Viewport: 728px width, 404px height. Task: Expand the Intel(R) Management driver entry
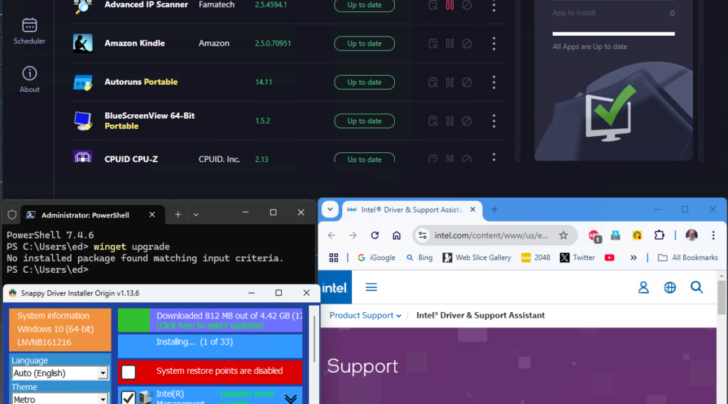pos(290,399)
